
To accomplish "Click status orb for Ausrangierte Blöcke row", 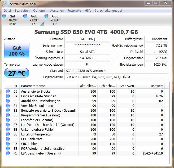I will click(8, 91).
